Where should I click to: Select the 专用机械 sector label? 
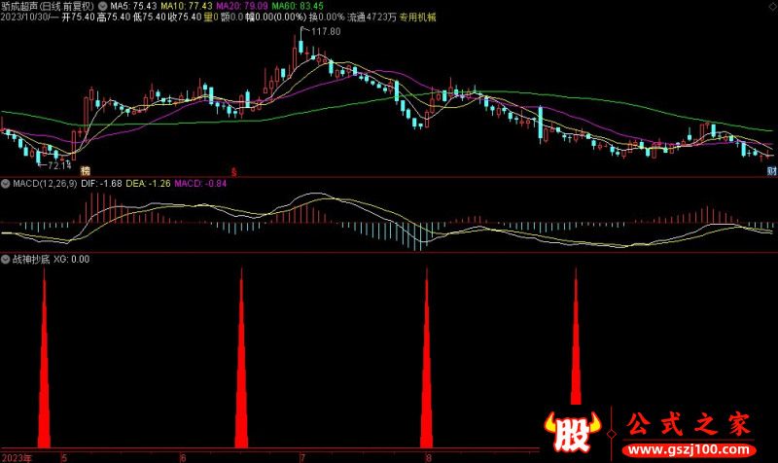click(418, 18)
